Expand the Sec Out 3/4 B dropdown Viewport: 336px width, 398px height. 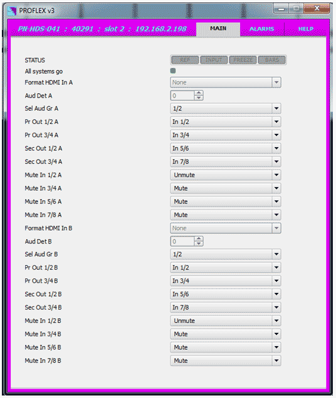pos(225,307)
